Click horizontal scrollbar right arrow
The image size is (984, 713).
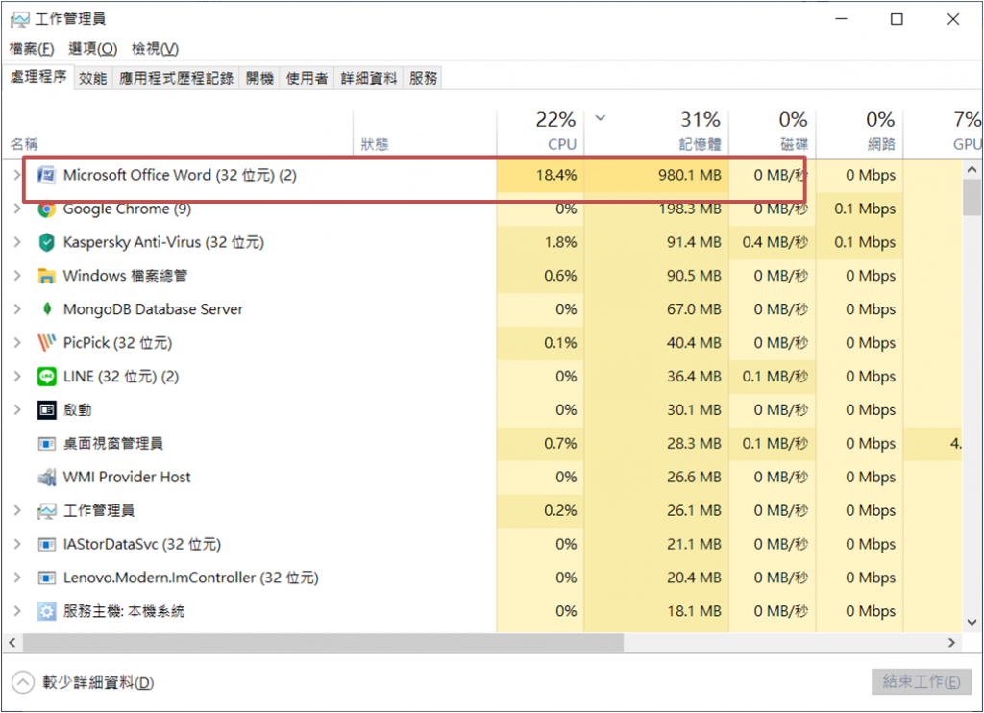point(952,643)
